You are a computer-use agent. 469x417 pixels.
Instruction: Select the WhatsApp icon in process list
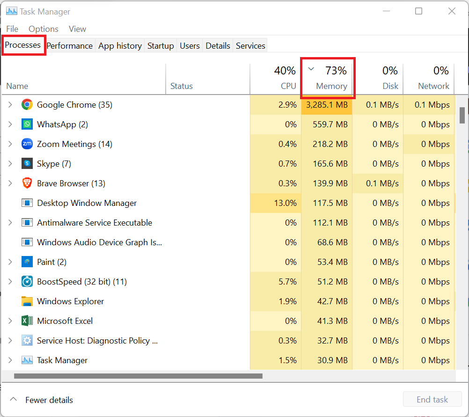coord(27,124)
